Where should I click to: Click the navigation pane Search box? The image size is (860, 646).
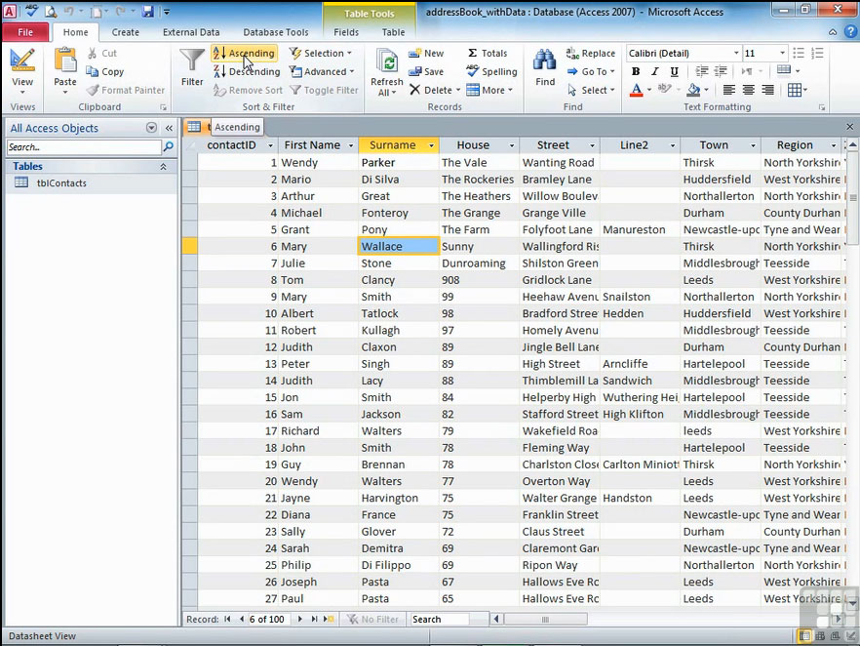coord(84,147)
